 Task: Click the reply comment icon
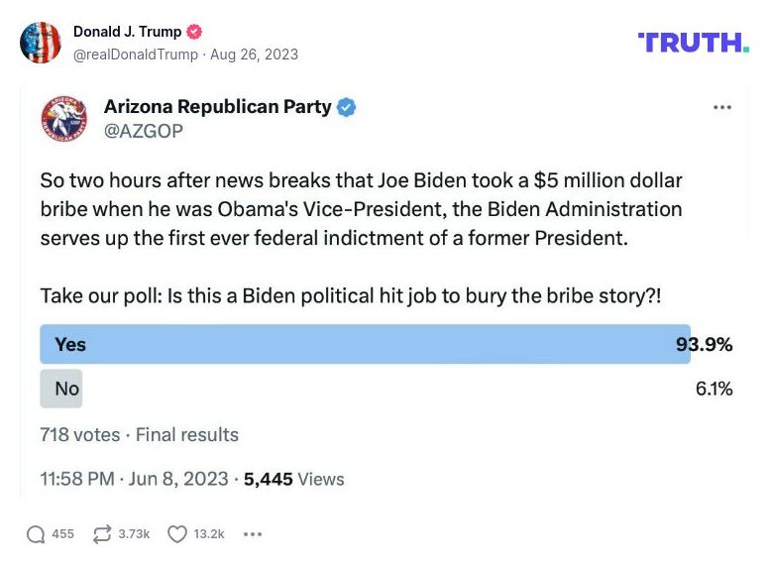tap(37, 534)
